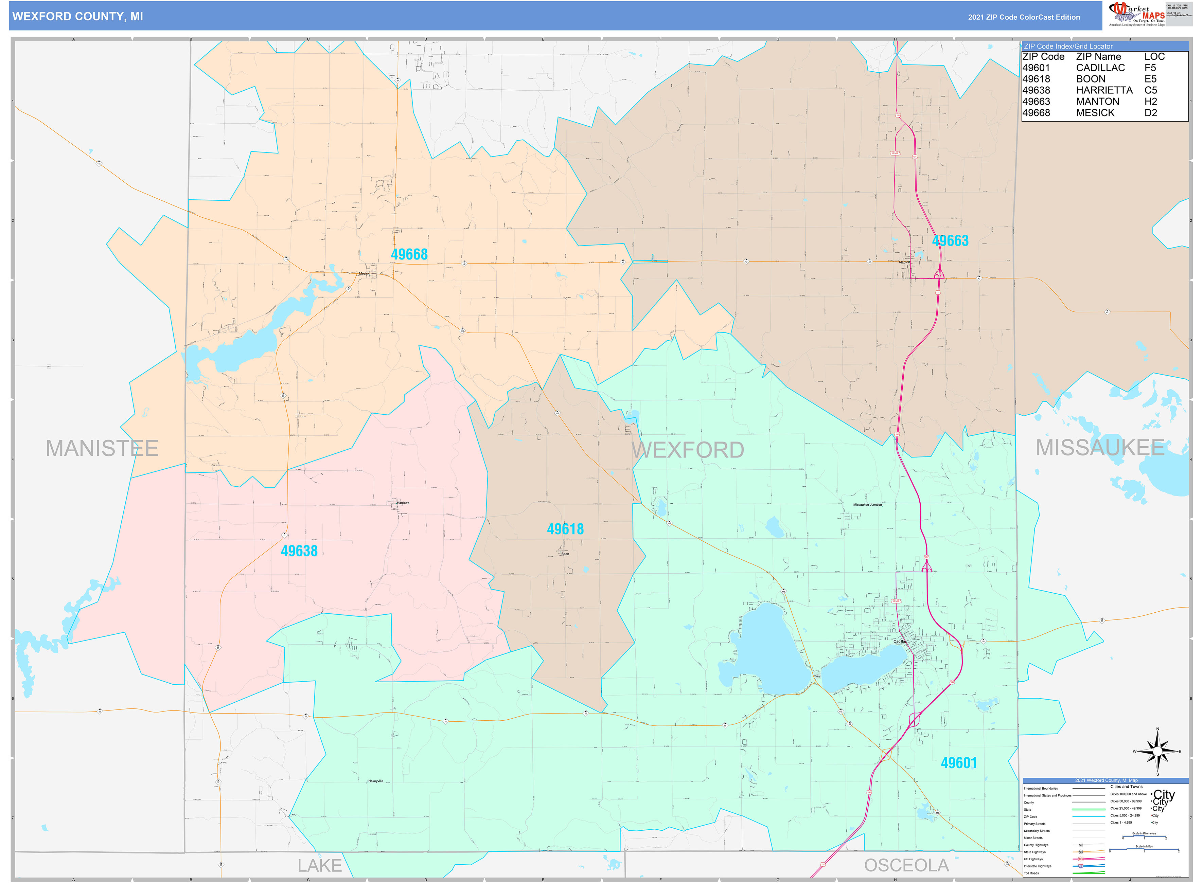Image resolution: width=1203 pixels, height=883 pixels.
Task: Select the Cities 100,000 and Above dot symbol
Action: [x=1152, y=794]
